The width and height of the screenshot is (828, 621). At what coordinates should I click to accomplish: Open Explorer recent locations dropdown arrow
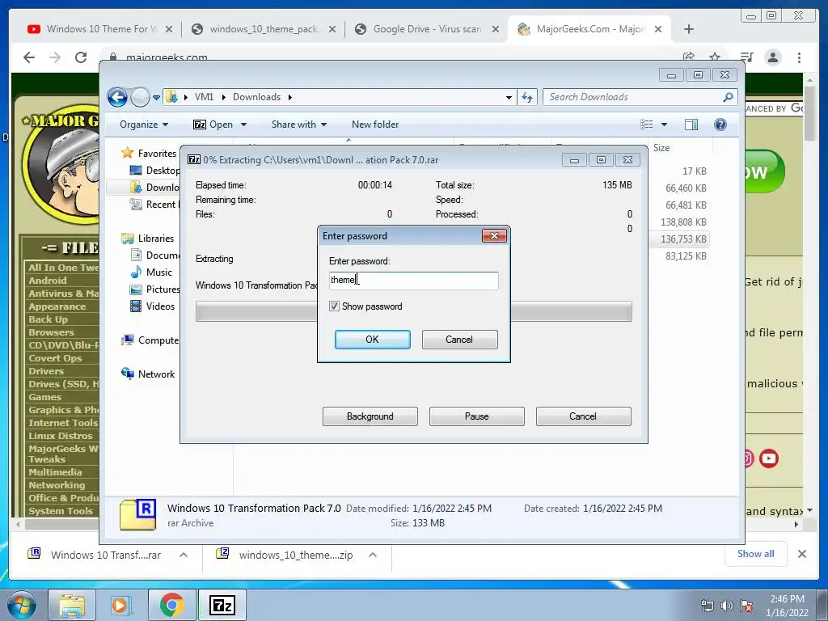pyautogui.click(x=156, y=98)
